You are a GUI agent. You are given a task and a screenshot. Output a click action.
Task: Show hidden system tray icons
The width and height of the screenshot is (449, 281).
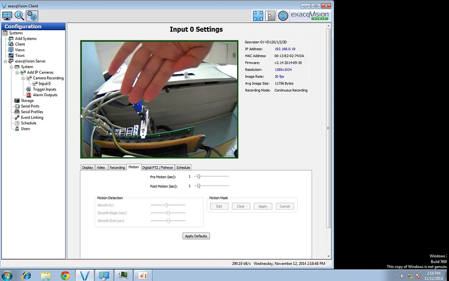395,276
